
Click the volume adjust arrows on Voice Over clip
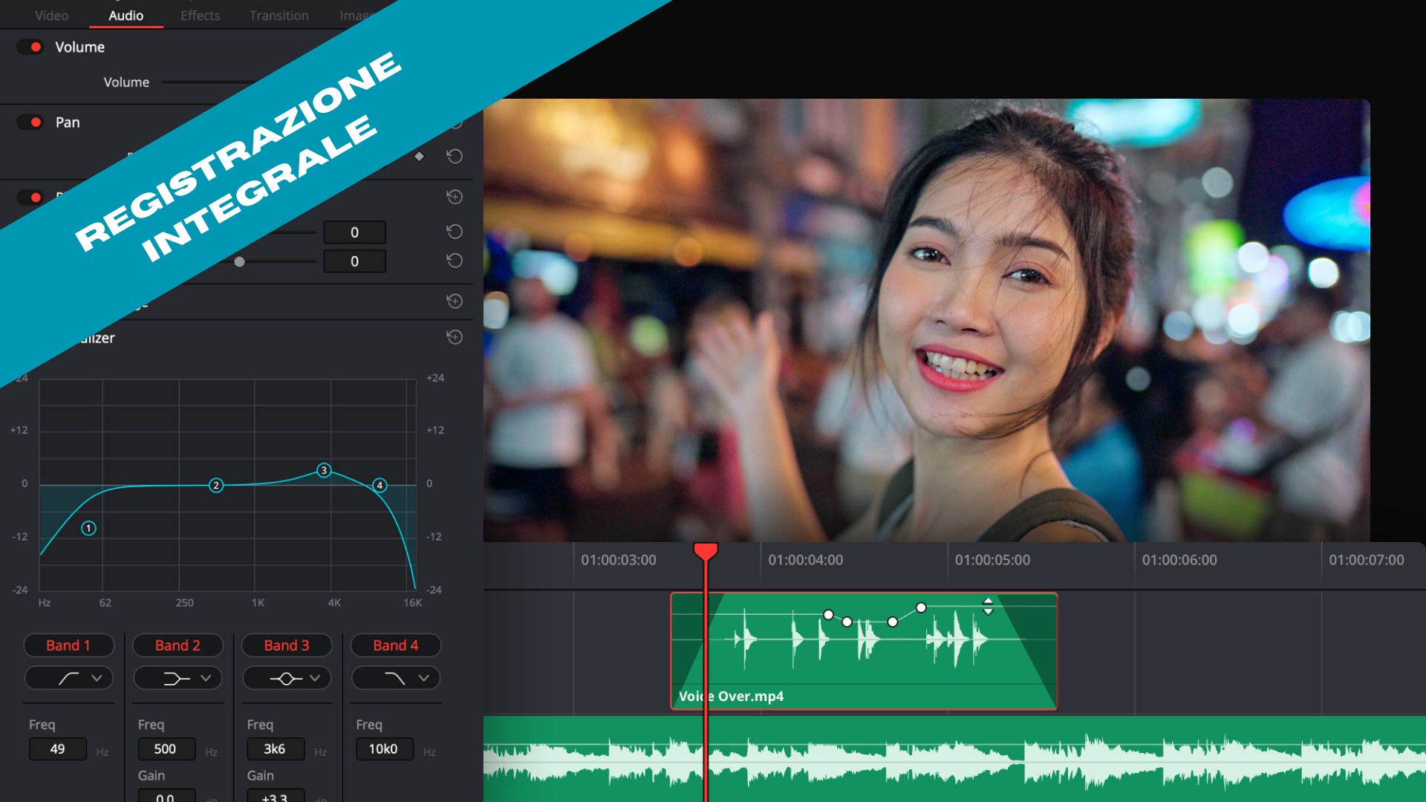coord(988,607)
